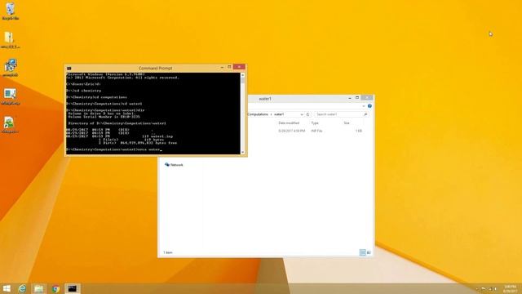Switch Explorer to large icons view button
The width and height of the screenshot is (522, 294).
369,252
